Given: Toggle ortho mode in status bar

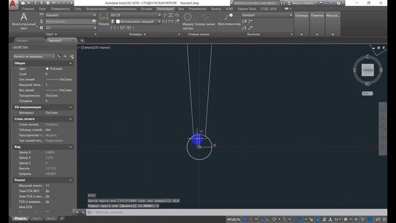Looking at the screenshot, I should [x=268, y=219].
